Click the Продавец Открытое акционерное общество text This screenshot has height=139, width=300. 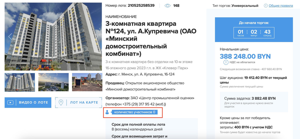pyautogui.click(x=145, y=86)
